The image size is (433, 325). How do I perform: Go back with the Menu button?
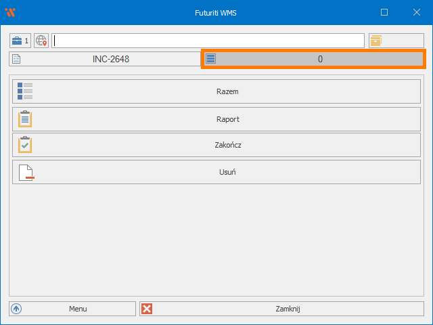pyautogui.click(x=77, y=309)
